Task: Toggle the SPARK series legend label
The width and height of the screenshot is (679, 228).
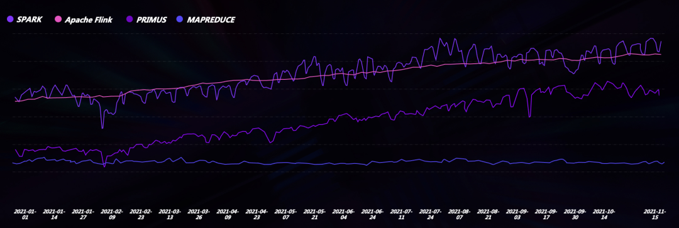Action: point(30,19)
